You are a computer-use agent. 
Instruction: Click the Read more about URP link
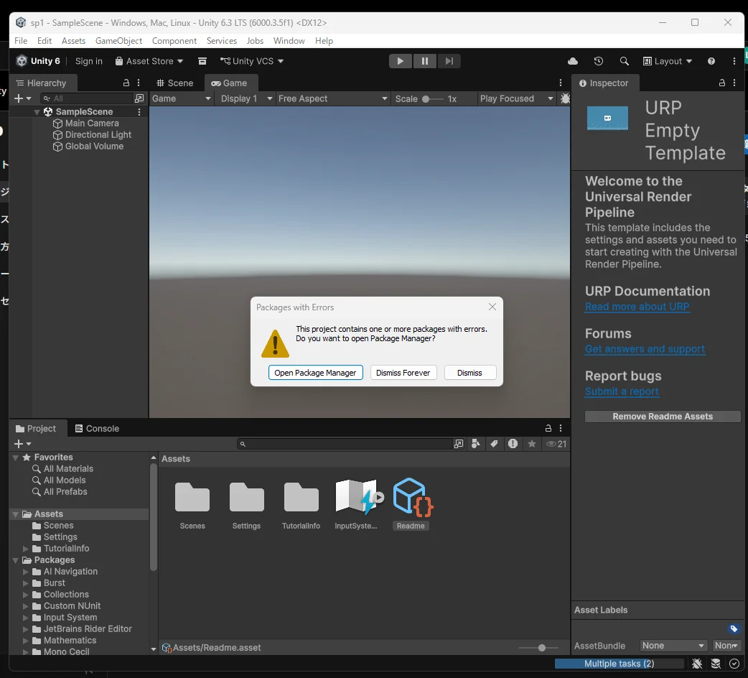[x=637, y=307]
